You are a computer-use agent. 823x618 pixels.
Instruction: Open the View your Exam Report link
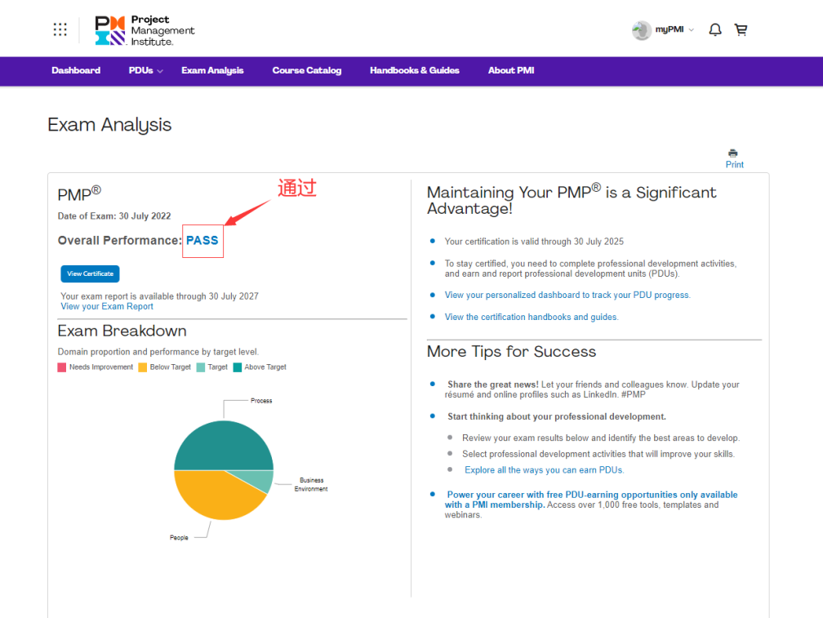(x=107, y=306)
